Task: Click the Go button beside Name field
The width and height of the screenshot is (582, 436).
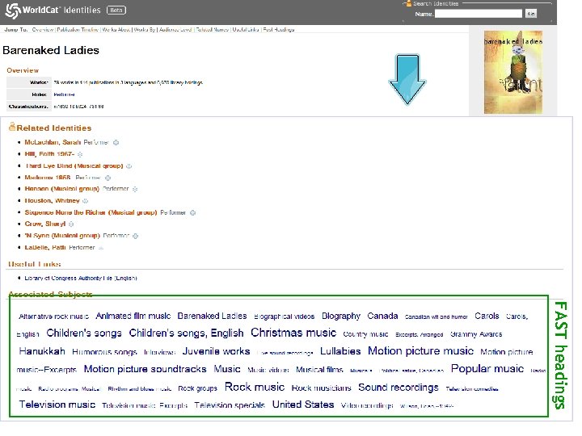Action: pos(531,14)
